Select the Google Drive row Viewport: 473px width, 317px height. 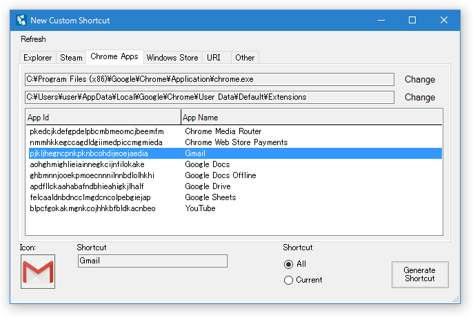pyautogui.click(x=235, y=186)
